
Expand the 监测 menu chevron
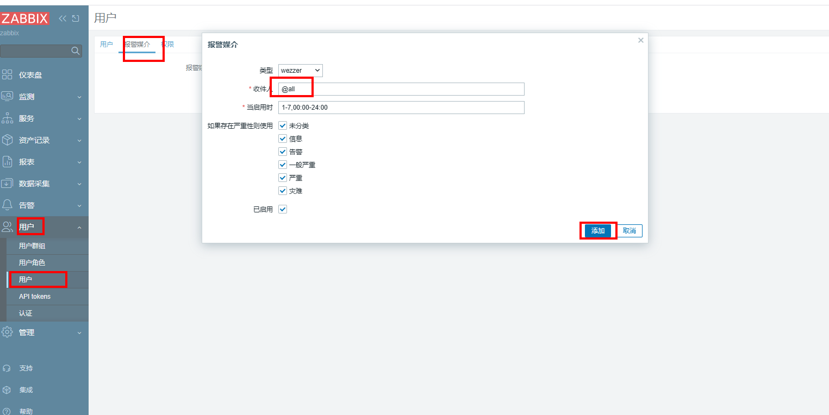click(79, 97)
